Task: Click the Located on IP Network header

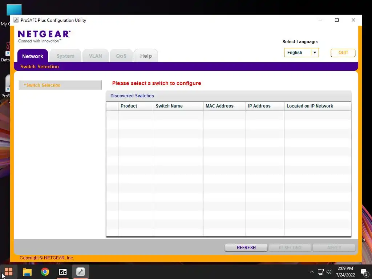Action: point(318,106)
